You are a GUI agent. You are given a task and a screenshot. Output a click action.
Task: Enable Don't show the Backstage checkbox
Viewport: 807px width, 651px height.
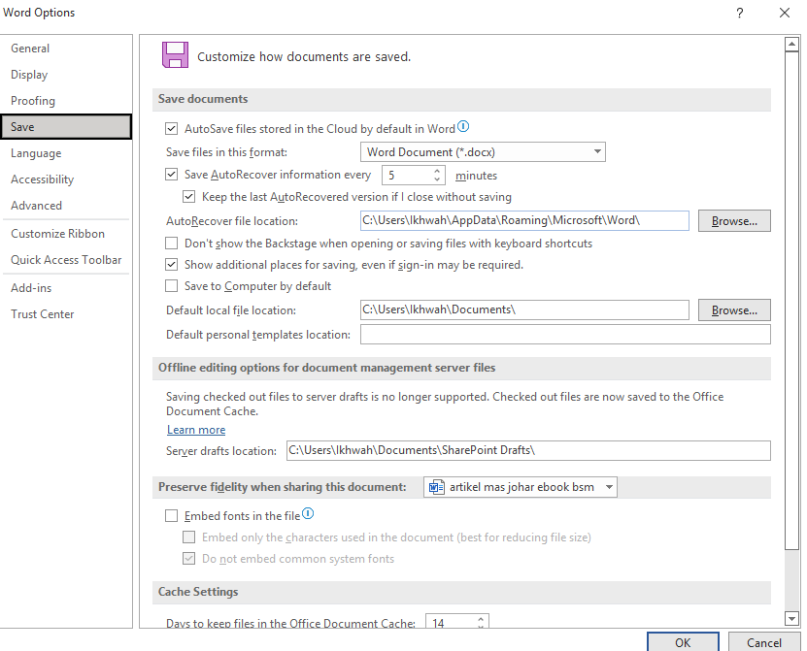coord(171,243)
